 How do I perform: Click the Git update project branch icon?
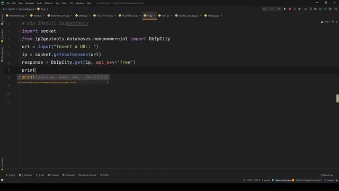[311, 9]
